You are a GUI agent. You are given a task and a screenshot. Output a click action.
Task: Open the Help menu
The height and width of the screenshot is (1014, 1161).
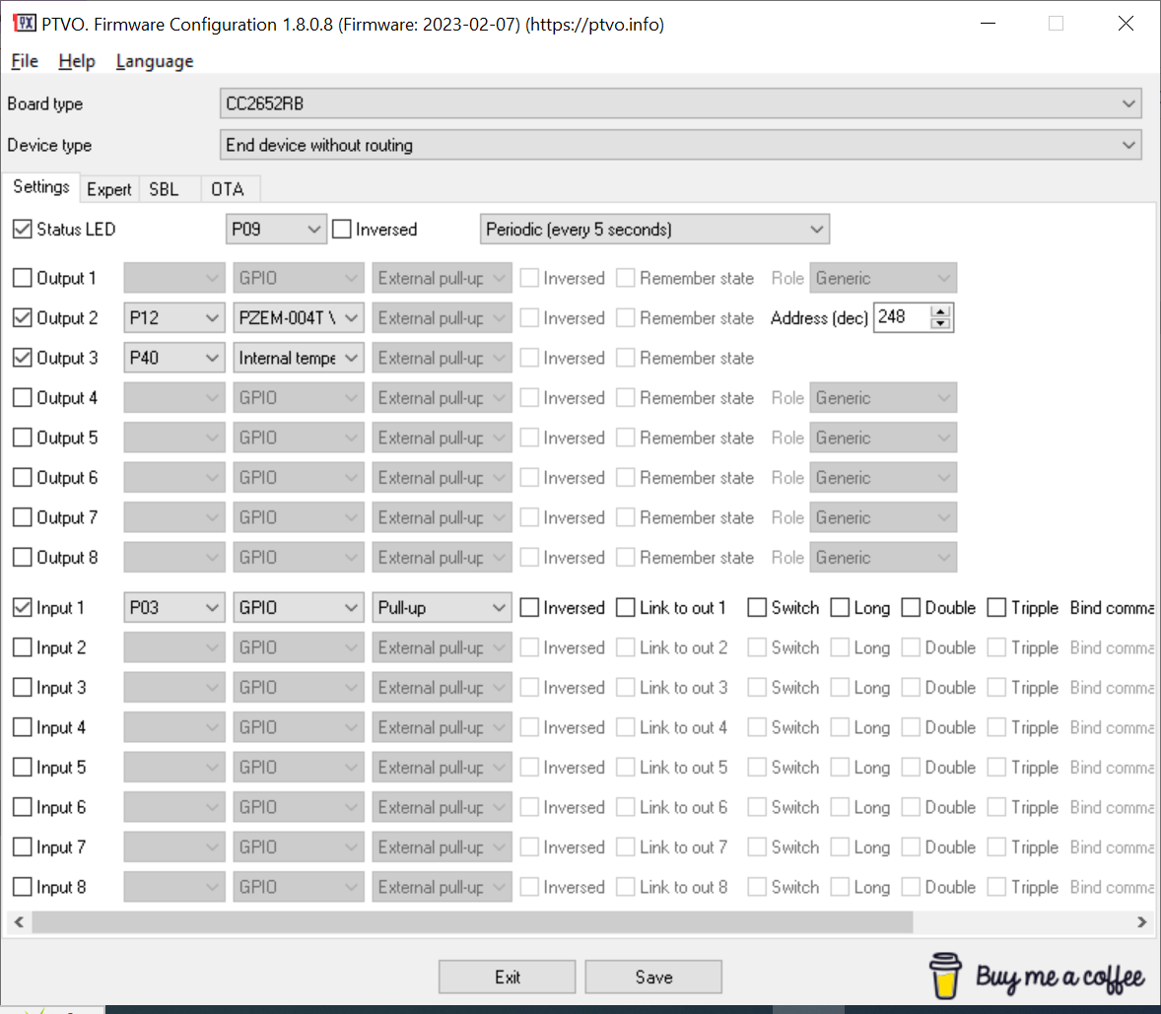[x=77, y=61]
